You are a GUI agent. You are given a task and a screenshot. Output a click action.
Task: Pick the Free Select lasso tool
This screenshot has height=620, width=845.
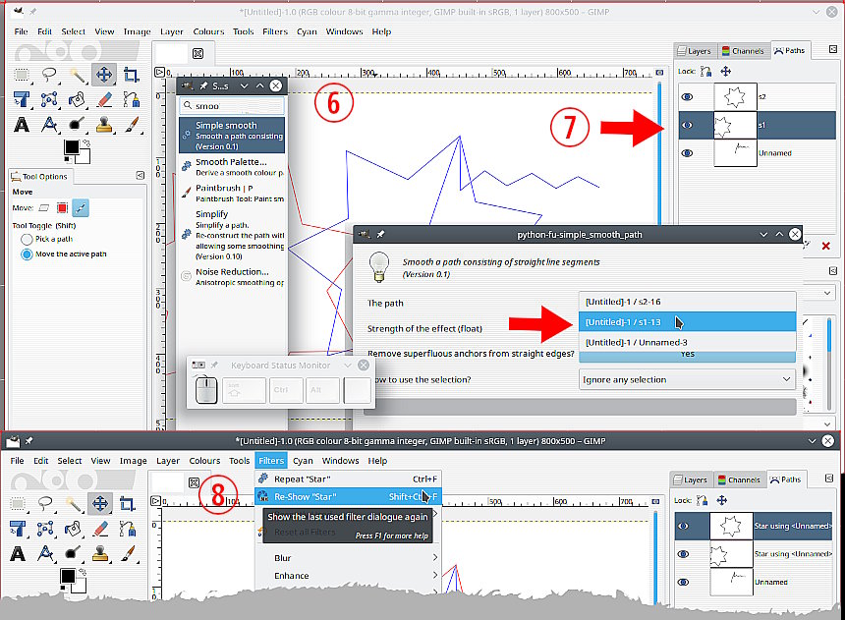pos(49,74)
